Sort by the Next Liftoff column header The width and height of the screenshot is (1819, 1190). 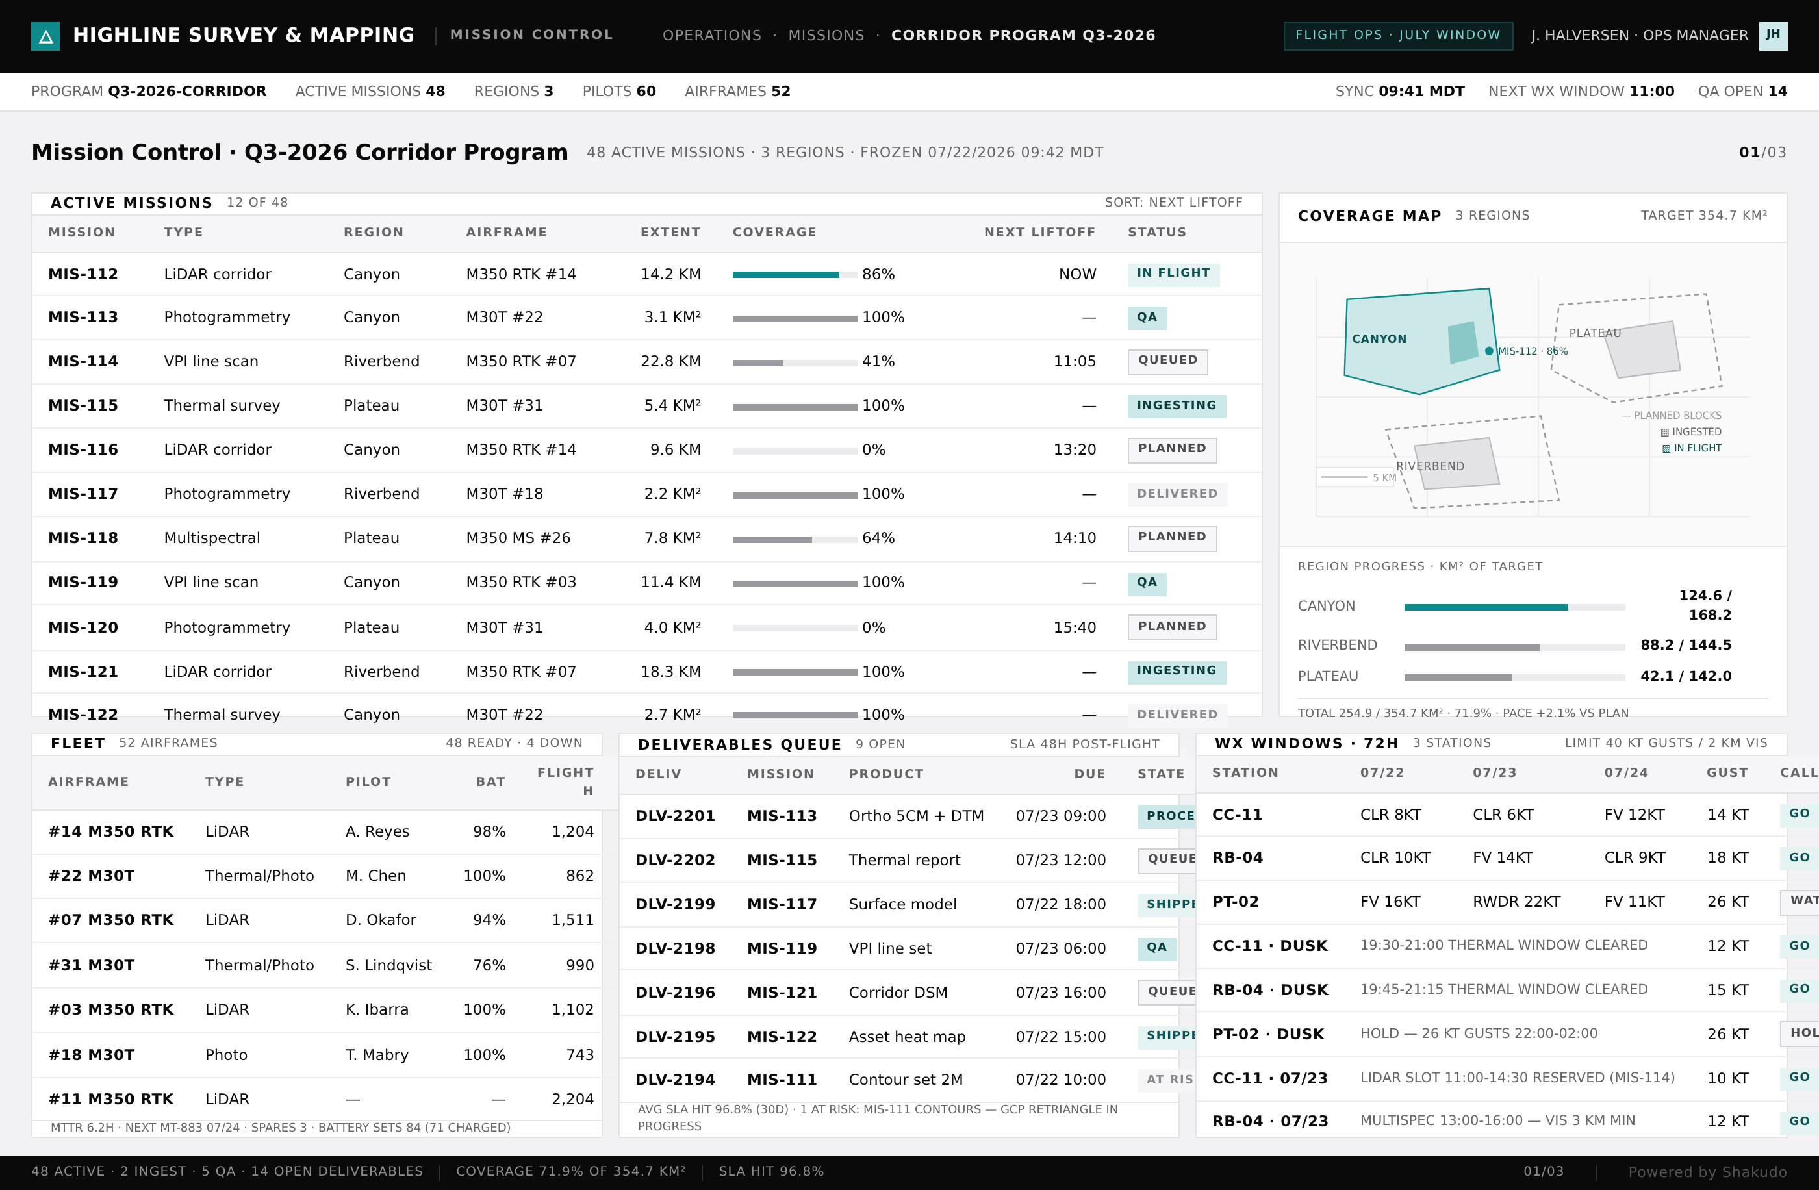coord(1039,233)
